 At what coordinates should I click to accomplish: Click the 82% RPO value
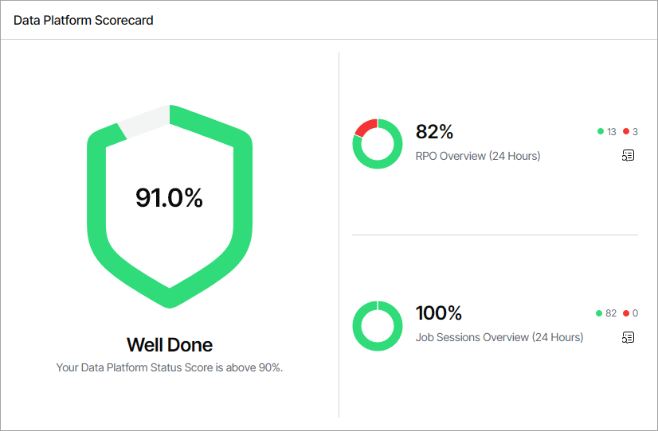[x=434, y=132]
